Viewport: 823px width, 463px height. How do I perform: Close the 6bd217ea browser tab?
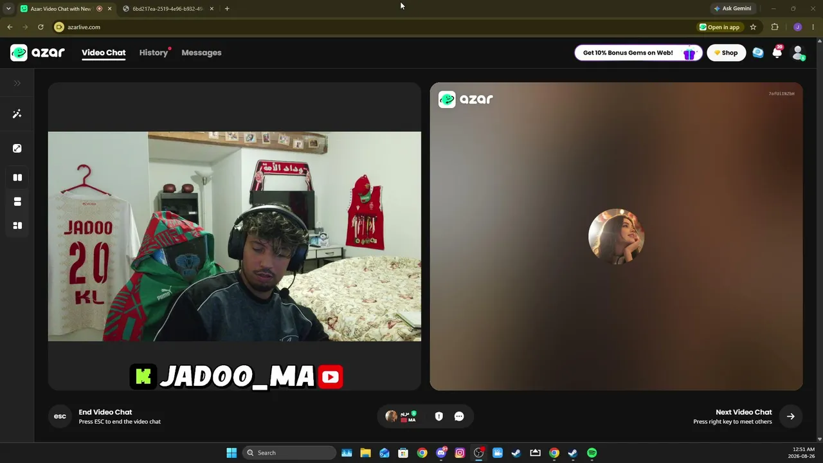click(x=212, y=8)
